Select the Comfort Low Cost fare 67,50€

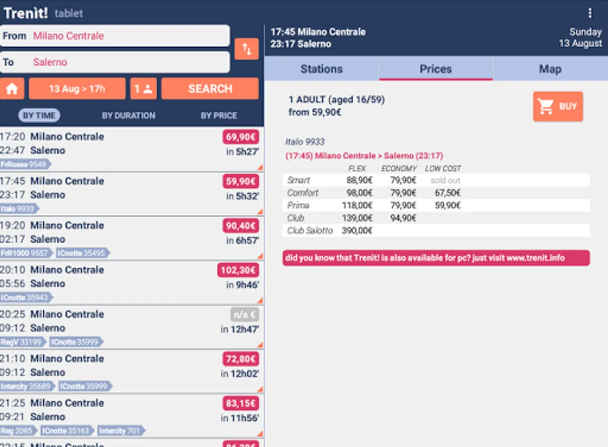coord(448,193)
